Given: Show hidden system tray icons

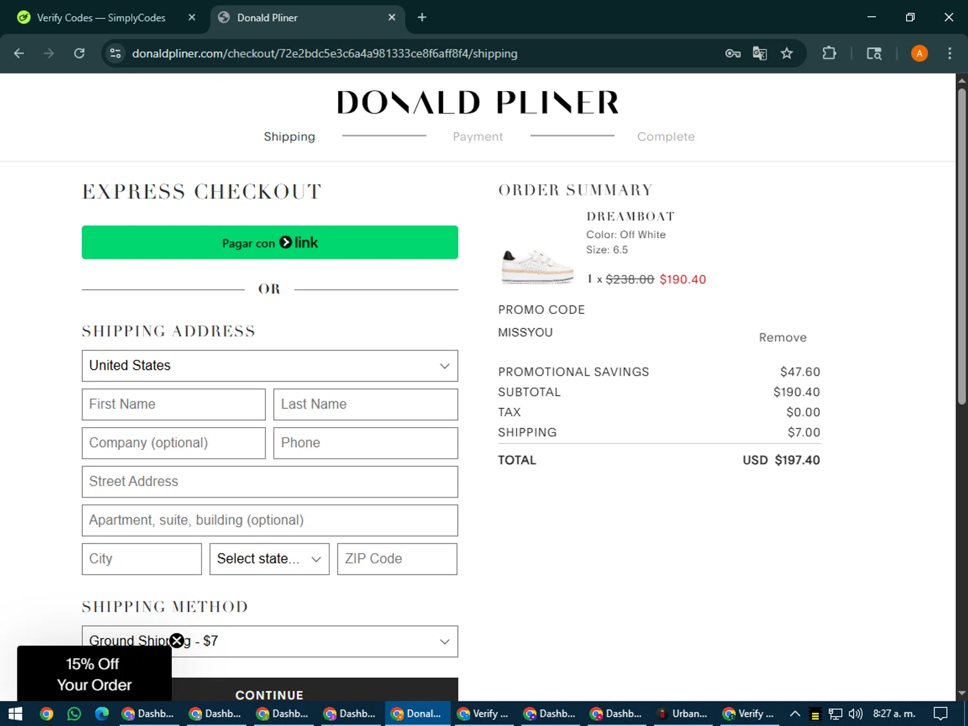Looking at the screenshot, I should 795,714.
